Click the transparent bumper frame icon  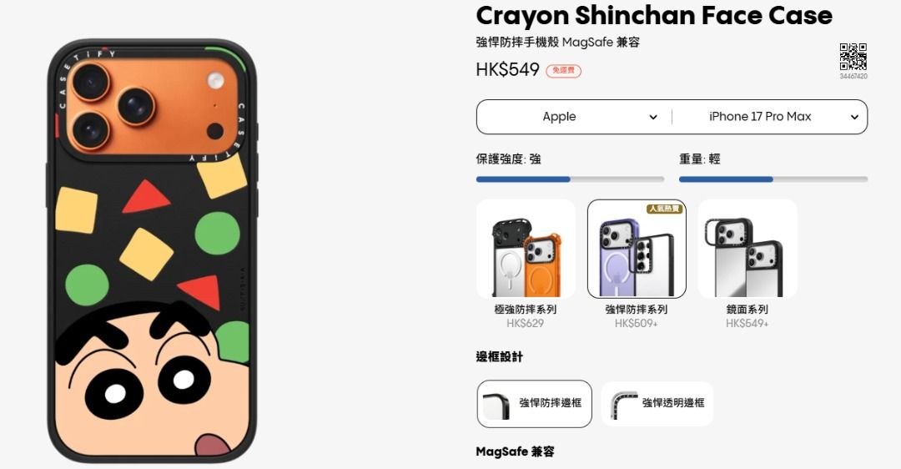pyautogui.click(x=623, y=405)
